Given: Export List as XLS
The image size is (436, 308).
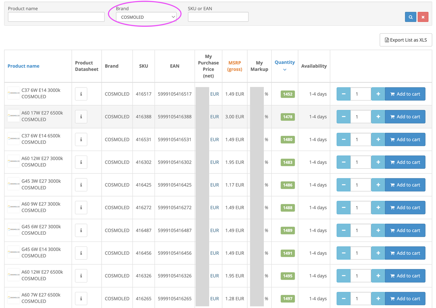Looking at the screenshot, I should click(406, 40).
